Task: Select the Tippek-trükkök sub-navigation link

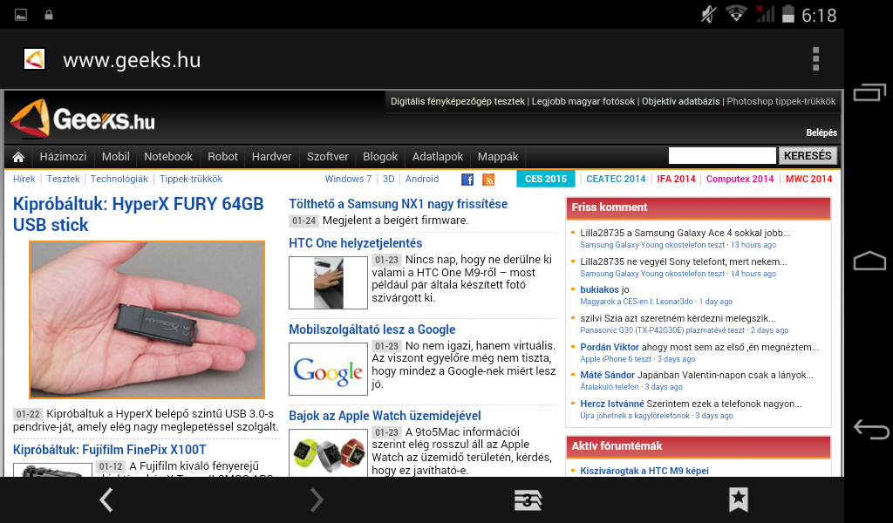Action: coord(191,179)
